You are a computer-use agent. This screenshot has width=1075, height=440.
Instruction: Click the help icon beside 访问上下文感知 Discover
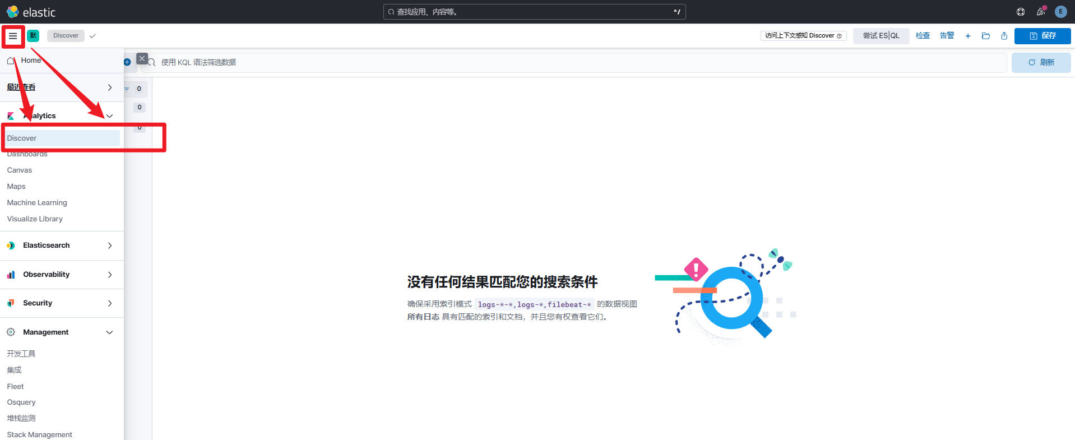tap(839, 36)
